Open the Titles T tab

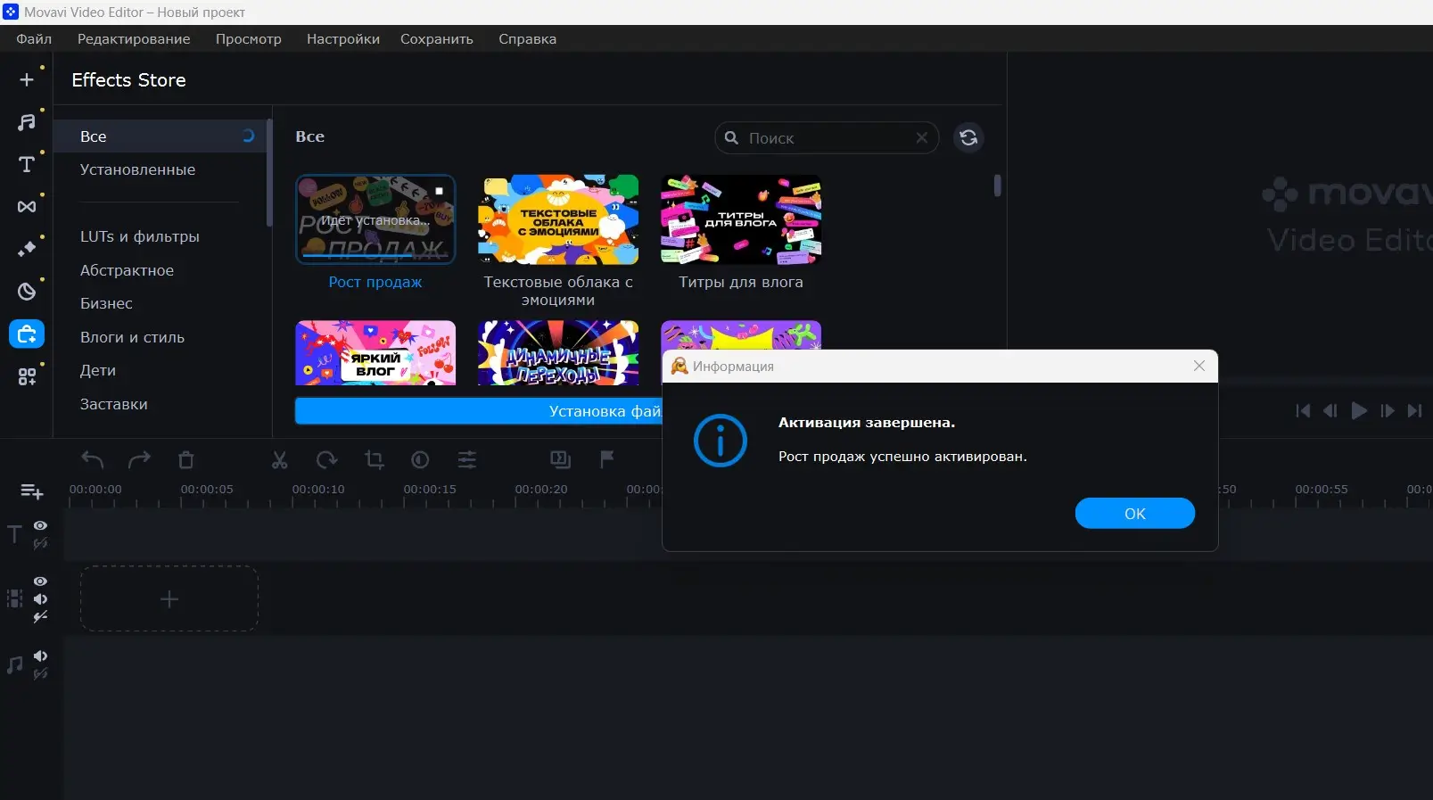pos(27,164)
